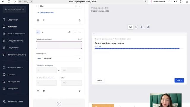Viewport: 190px width, 107px height.
Task: Open Вопросы section in sidebar
Action: click(x=12, y=27)
